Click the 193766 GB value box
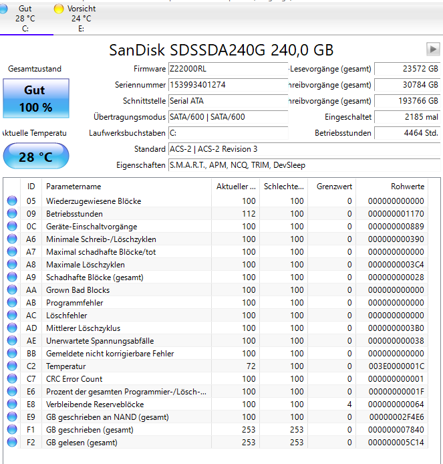 click(x=407, y=101)
